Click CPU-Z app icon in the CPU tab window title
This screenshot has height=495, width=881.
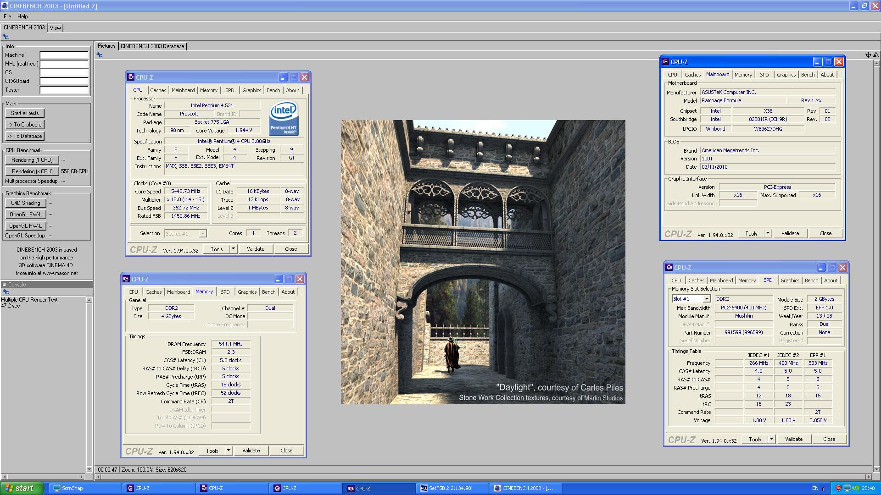(x=131, y=77)
